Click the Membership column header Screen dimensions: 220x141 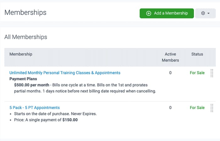click(x=21, y=54)
